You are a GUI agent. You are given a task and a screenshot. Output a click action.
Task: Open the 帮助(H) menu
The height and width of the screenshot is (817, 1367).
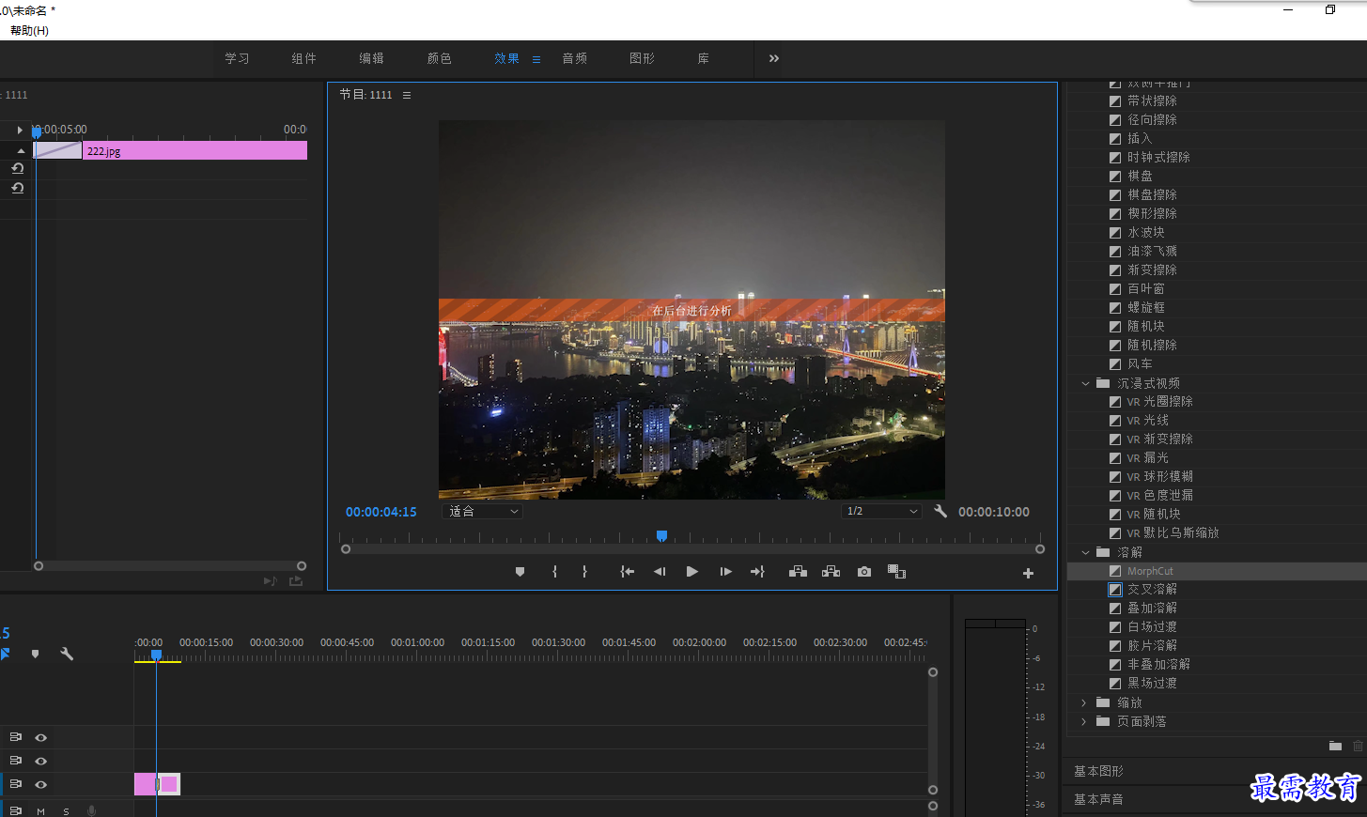coord(29,31)
